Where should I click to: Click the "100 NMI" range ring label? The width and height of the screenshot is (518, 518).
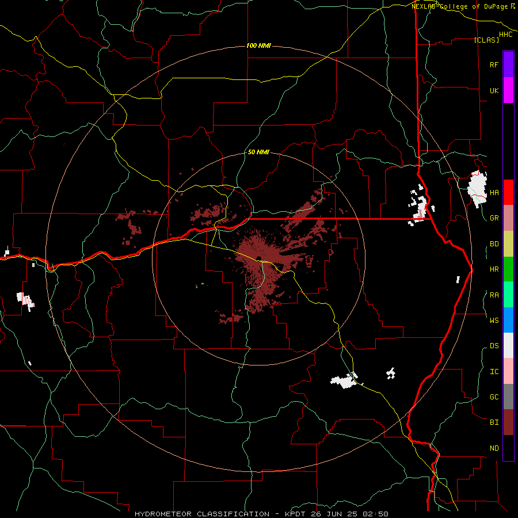coord(258,45)
